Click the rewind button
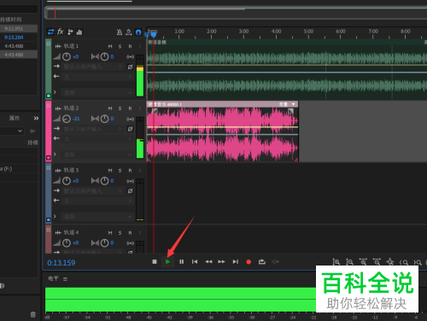Screen dimensions: 427x321 pyautogui.click(x=208, y=261)
